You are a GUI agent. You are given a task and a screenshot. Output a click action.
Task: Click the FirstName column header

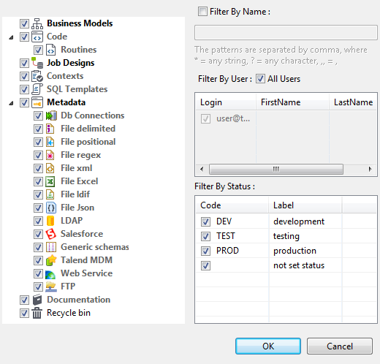(x=292, y=102)
